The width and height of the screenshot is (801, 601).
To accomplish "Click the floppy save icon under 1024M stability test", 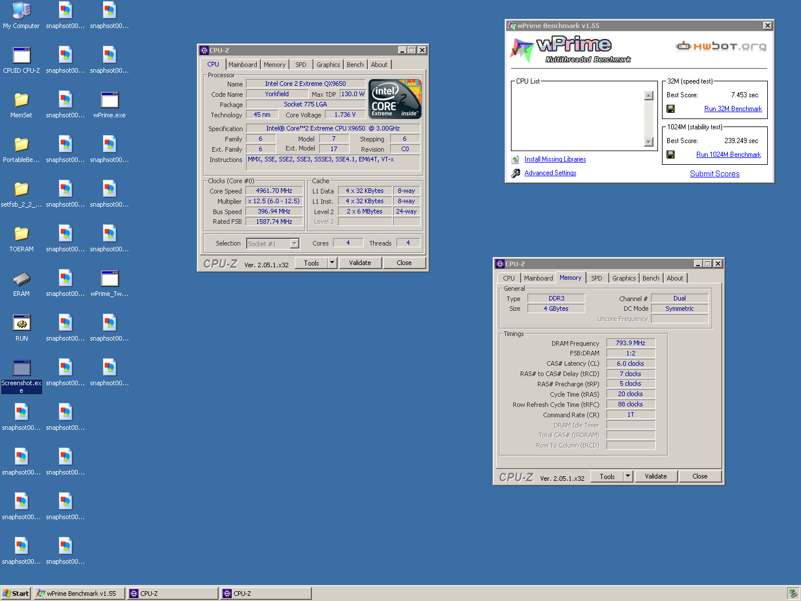I will click(671, 155).
